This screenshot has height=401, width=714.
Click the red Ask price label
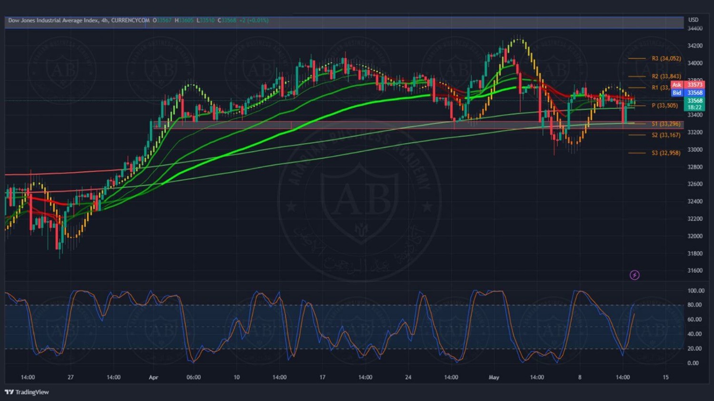tap(687, 85)
